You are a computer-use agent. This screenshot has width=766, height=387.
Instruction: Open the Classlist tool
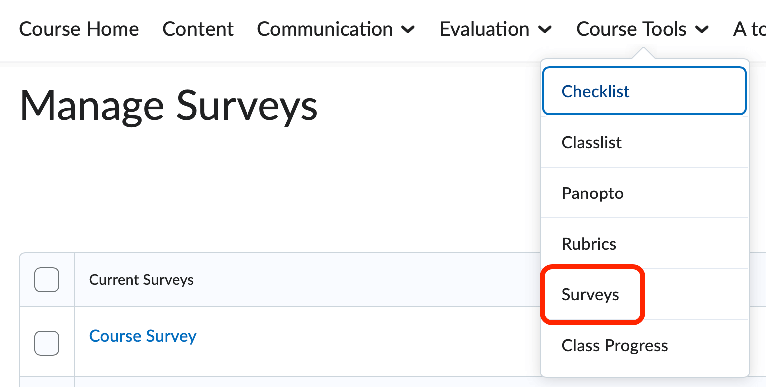(x=591, y=142)
